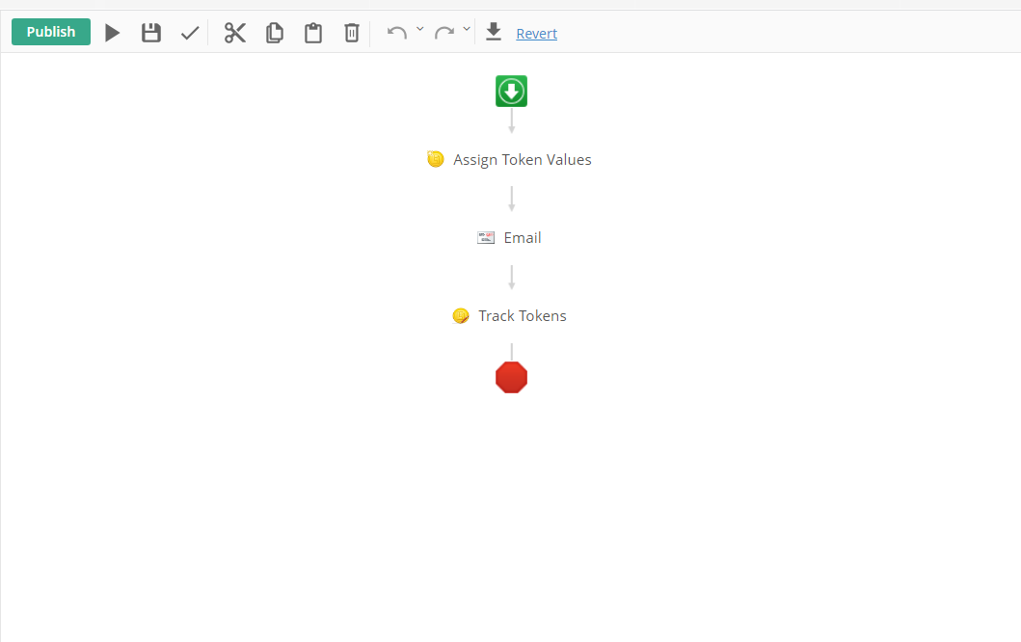This screenshot has height=642, width=1021.
Task: Download the workflow with the download icon
Action: (494, 31)
